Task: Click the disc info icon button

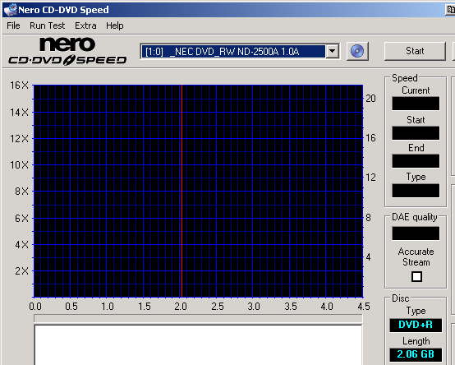Action: 357,51
